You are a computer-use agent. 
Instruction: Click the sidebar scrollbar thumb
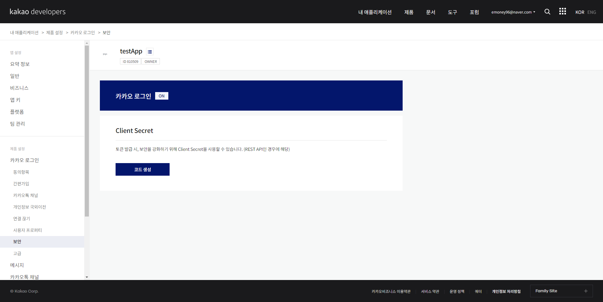pyautogui.click(x=87, y=131)
